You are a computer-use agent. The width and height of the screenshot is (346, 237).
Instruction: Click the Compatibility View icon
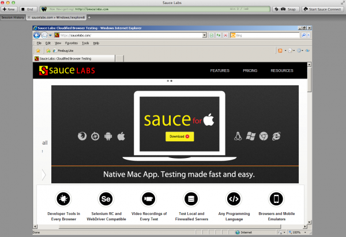(212, 35)
